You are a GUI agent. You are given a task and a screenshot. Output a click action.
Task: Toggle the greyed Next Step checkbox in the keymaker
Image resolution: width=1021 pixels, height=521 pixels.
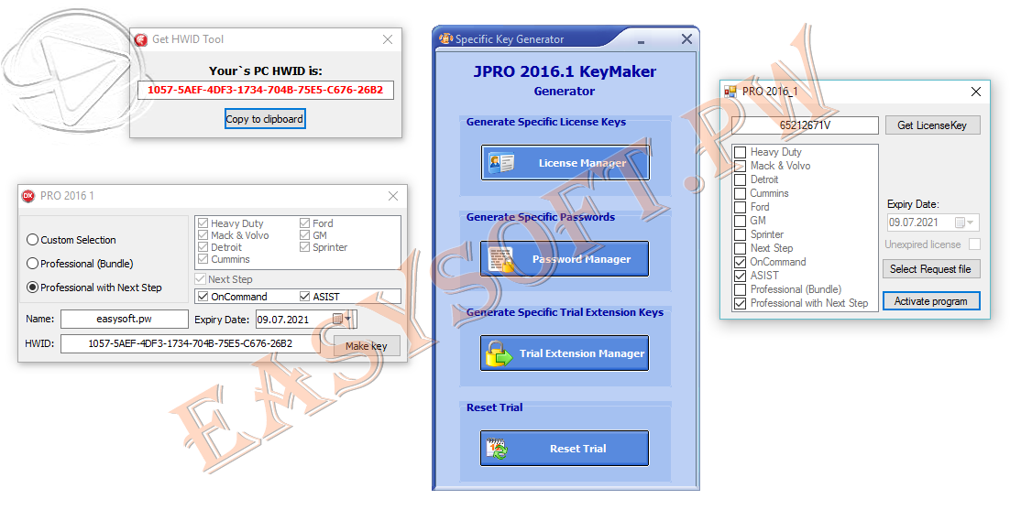coord(201,279)
